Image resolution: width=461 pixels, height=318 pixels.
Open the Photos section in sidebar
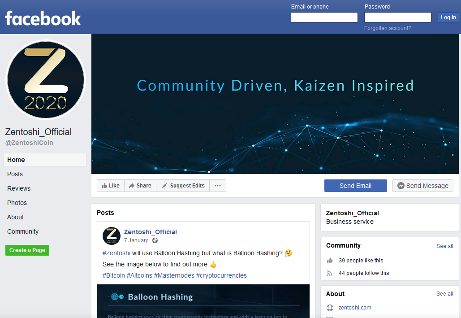pyautogui.click(x=17, y=203)
